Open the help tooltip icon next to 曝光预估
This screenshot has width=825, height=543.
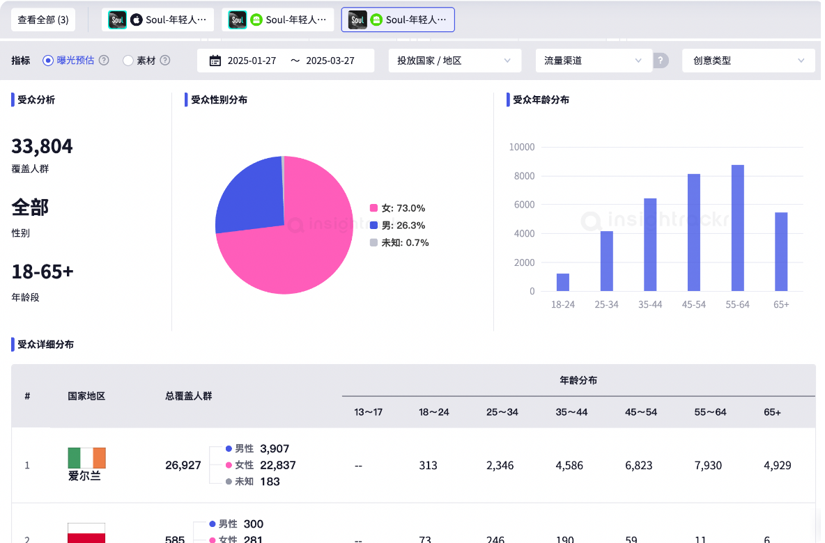pyautogui.click(x=105, y=61)
